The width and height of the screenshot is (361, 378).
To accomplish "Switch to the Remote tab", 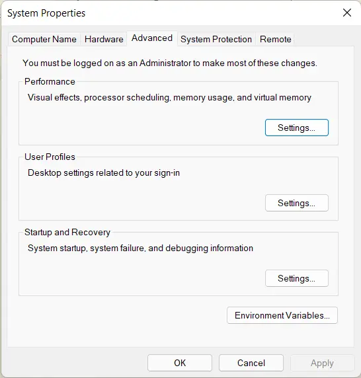I will pyautogui.click(x=276, y=39).
